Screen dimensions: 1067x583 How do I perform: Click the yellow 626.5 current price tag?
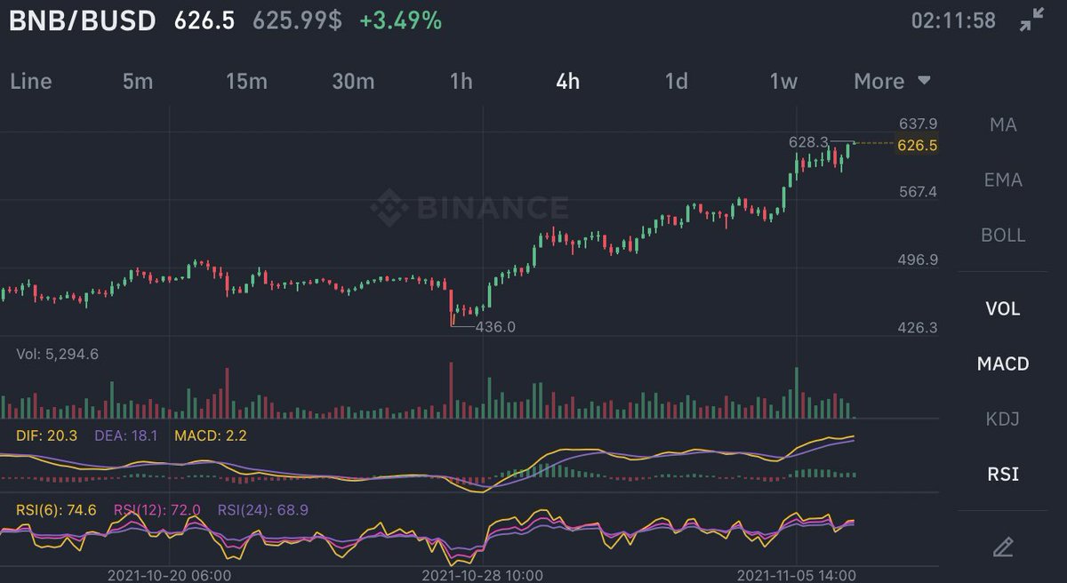tap(919, 145)
